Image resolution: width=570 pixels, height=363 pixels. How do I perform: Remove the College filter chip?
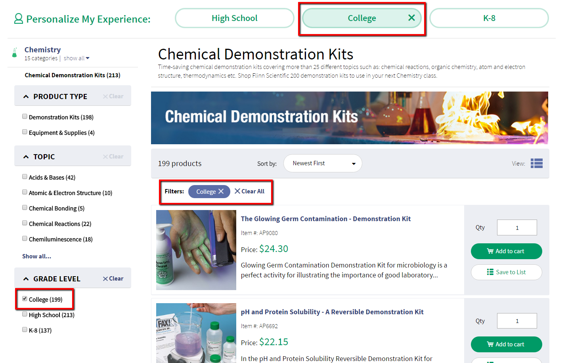[221, 191]
